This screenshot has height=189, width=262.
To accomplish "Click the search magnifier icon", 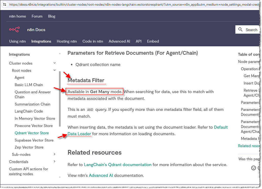I will (x=240, y=29).
